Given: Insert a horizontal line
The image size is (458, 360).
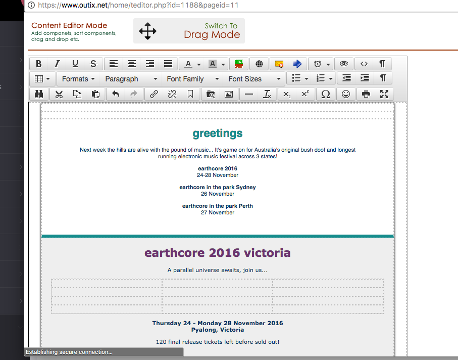Looking at the screenshot, I should [249, 94].
